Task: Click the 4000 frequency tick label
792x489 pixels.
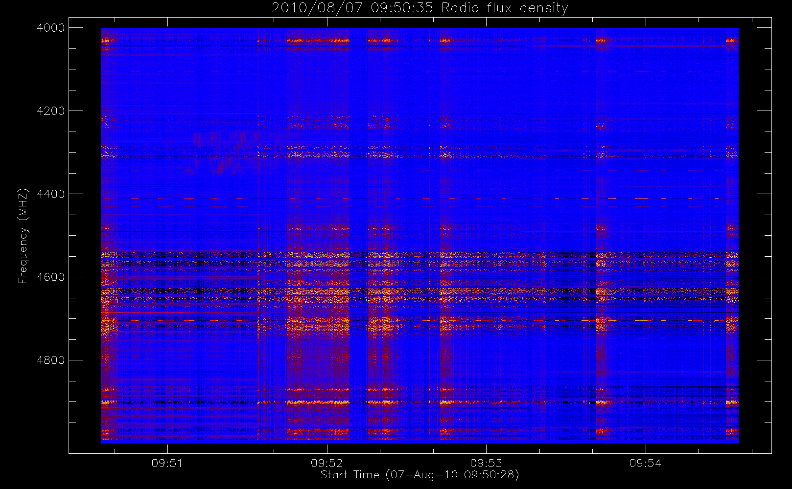Action: [x=51, y=28]
